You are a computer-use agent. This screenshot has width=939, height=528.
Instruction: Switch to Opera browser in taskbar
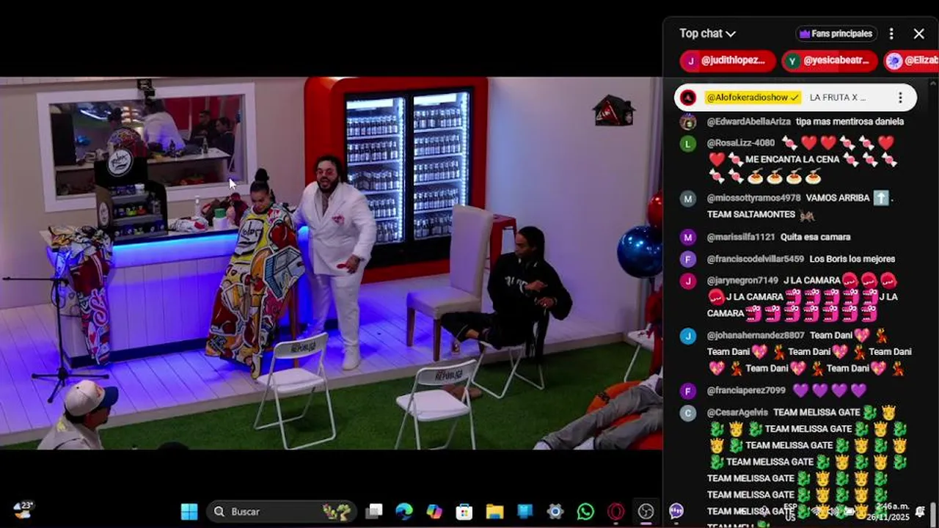(615, 511)
